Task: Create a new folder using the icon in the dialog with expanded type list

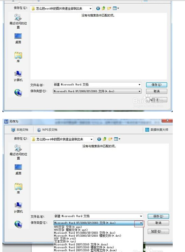Action: pyautogui.click(x=110, y=139)
